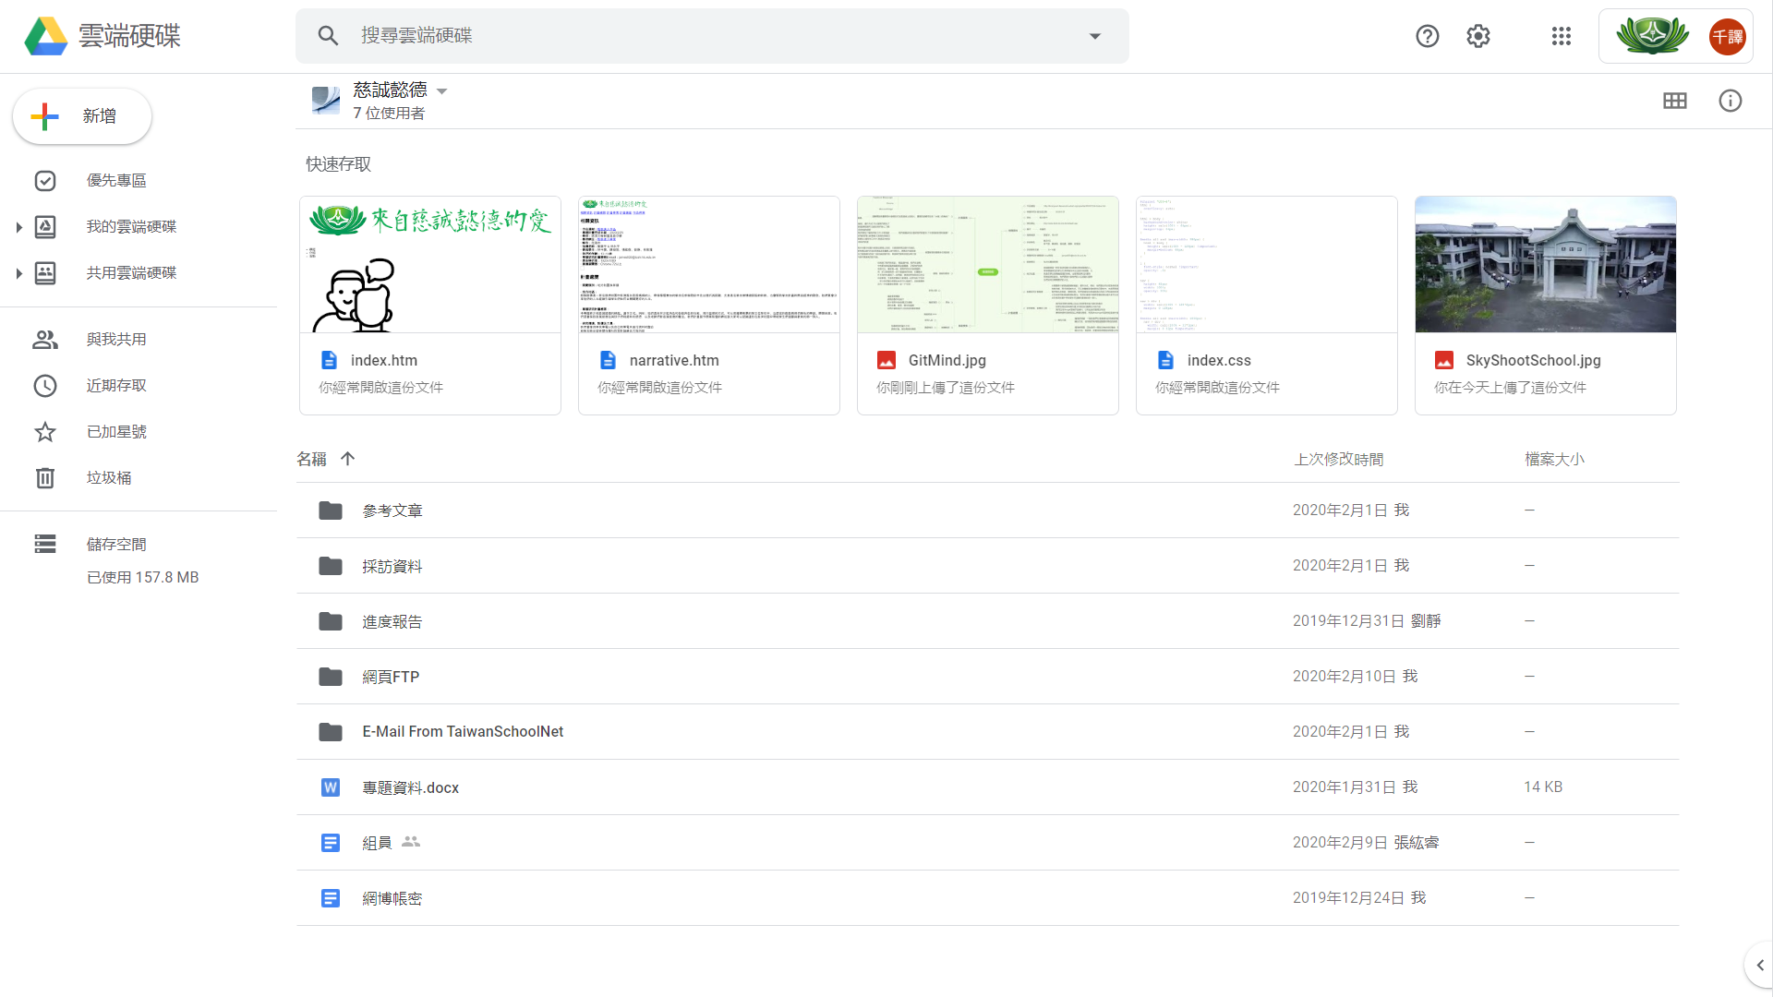Expand My Drive tree arrow
1773x997 pixels.
(x=18, y=227)
